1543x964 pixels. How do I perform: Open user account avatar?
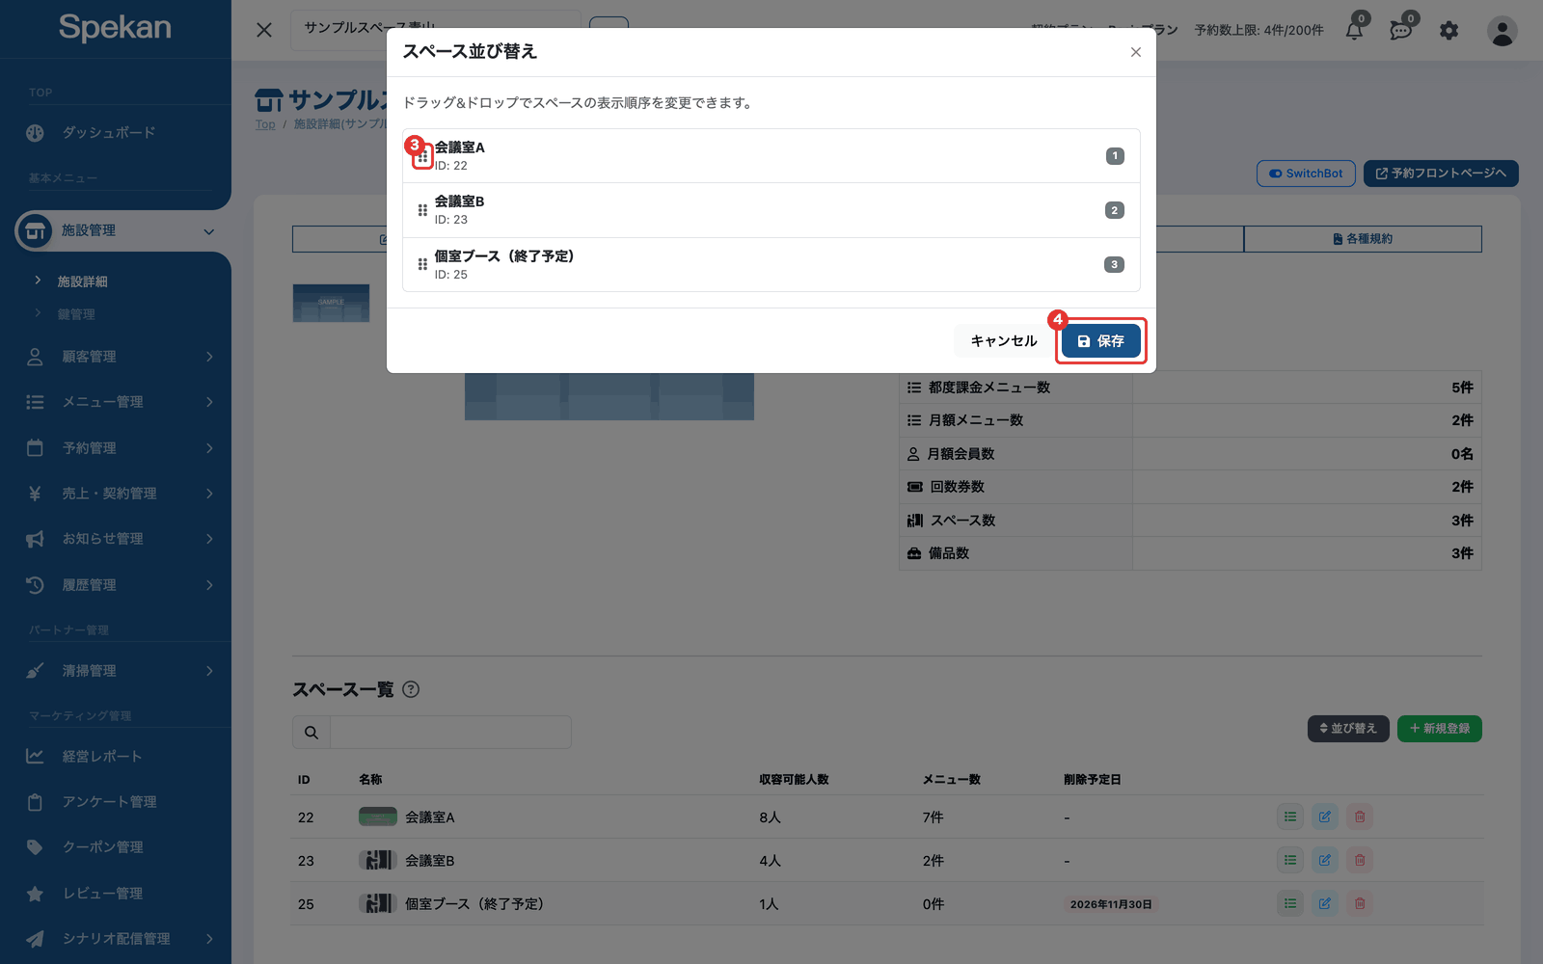click(1502, 31)
